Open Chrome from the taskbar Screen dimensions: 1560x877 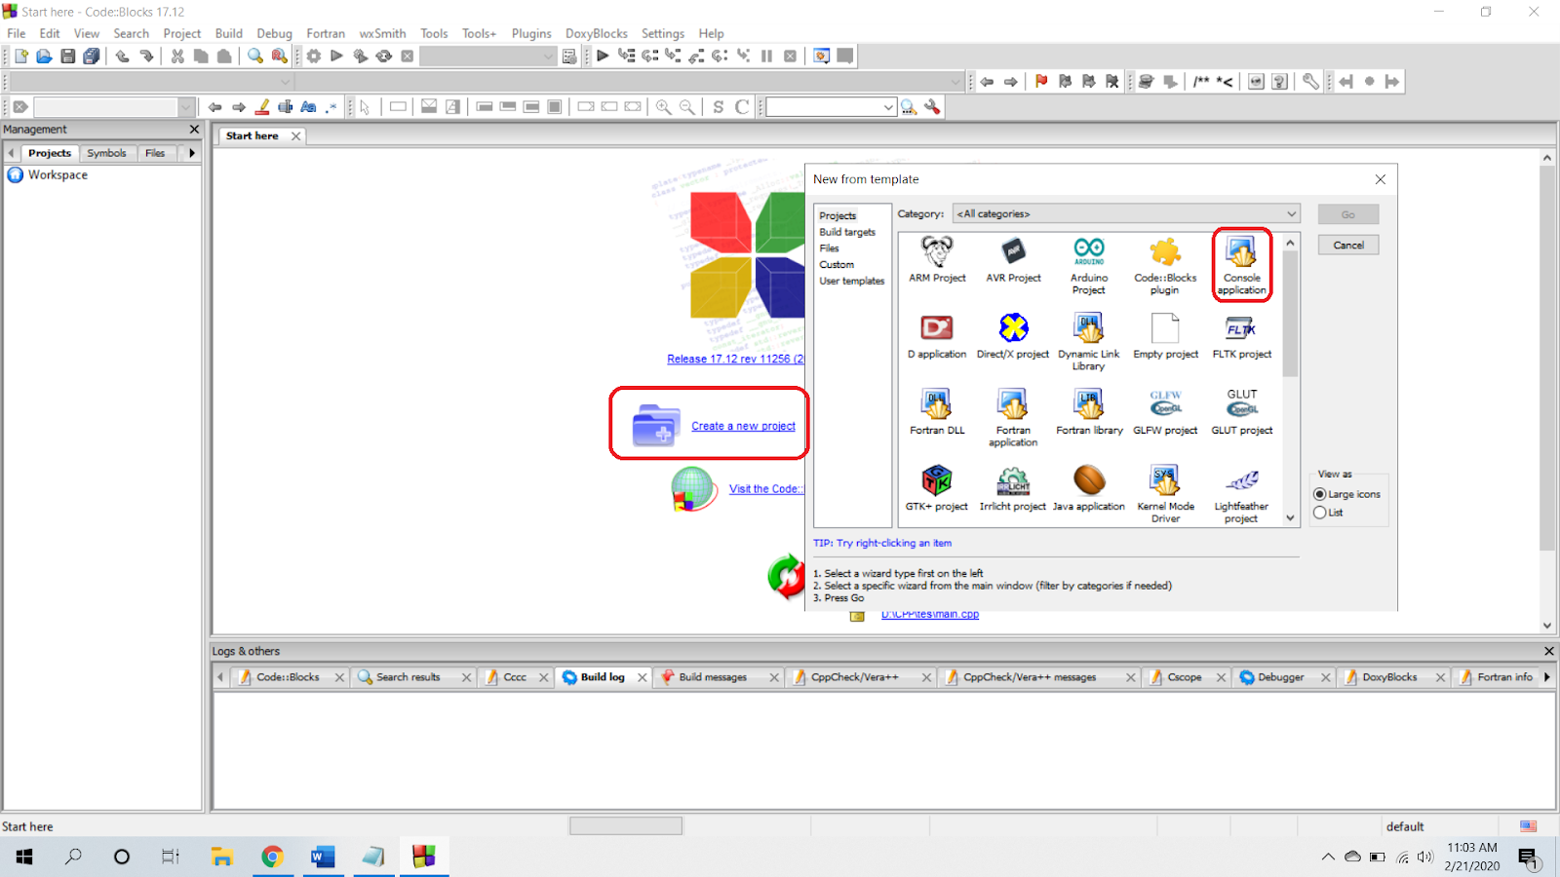tap(272, 857)
